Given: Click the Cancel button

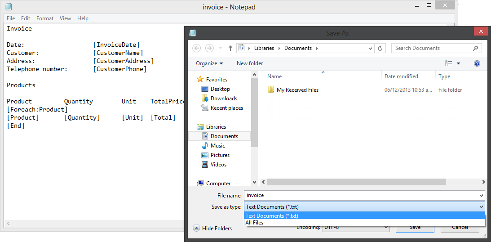Looking at the screenshot, I should pos(460,229).
